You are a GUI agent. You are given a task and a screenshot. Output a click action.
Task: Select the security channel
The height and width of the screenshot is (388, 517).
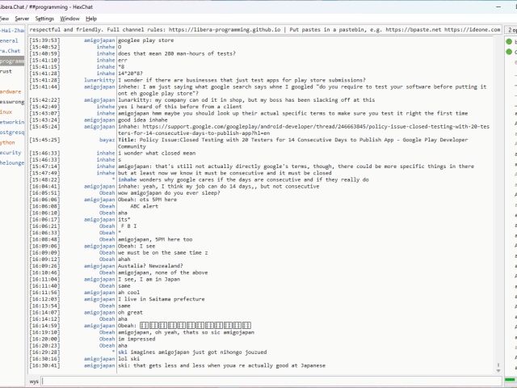11,152
